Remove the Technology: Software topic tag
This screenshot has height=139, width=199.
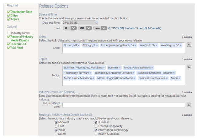click(x=91, y=73)
